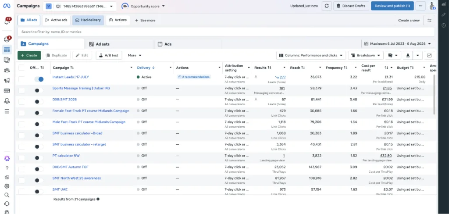Select the Had delivery filter tab

click(x=88, y=20)
